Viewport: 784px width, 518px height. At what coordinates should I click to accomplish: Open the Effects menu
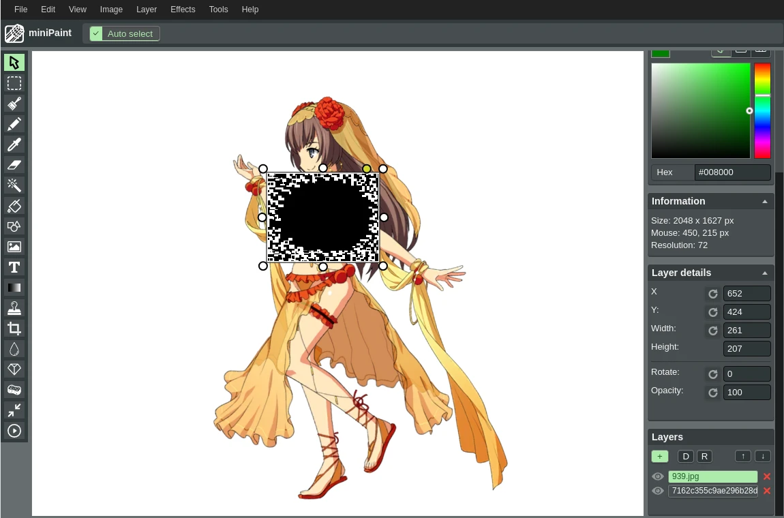coord(183,10)
